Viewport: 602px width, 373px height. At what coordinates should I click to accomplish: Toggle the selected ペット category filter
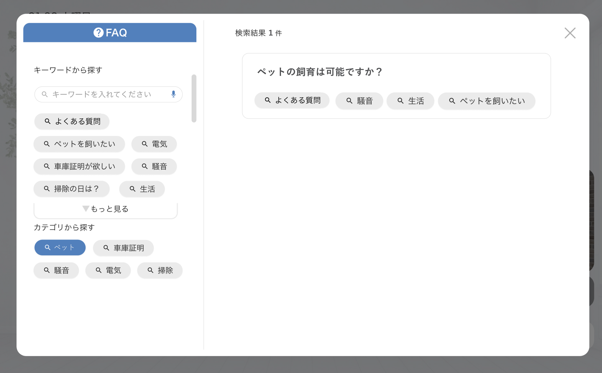tap(60, 248)
